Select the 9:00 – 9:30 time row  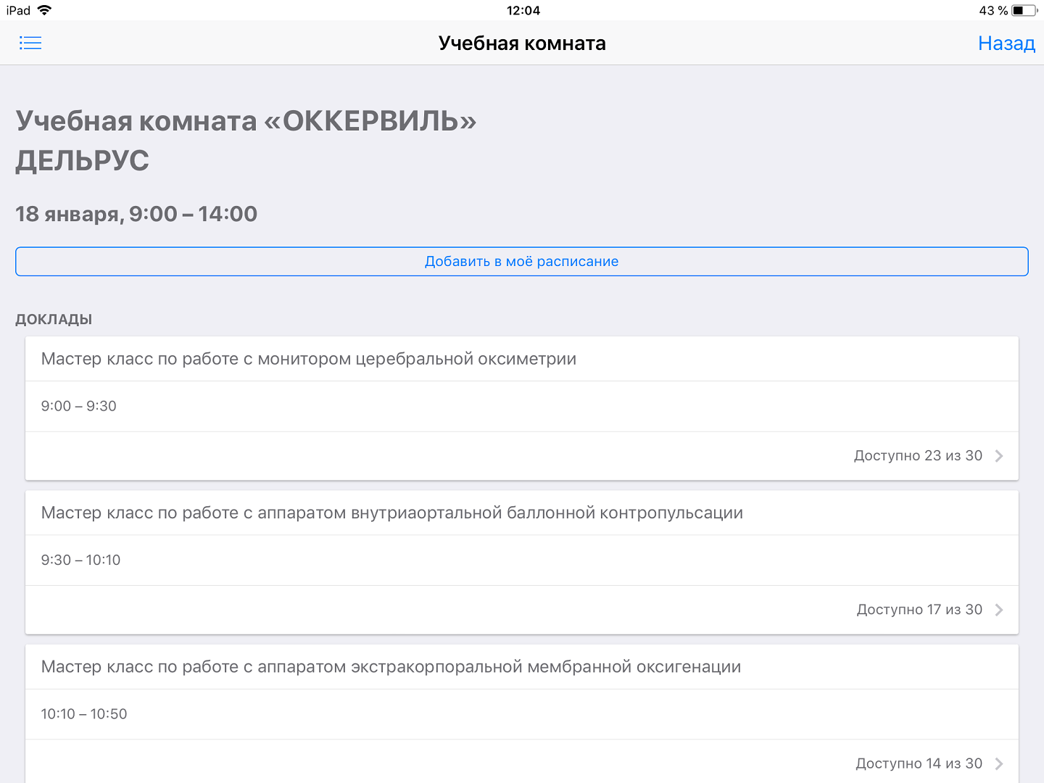click(79, 406)
